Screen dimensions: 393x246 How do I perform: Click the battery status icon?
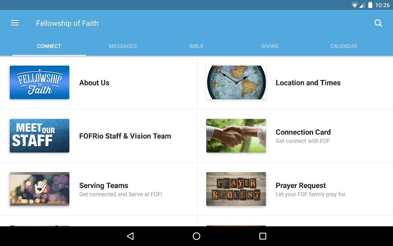pyautogui.click(x=370, y=5)
